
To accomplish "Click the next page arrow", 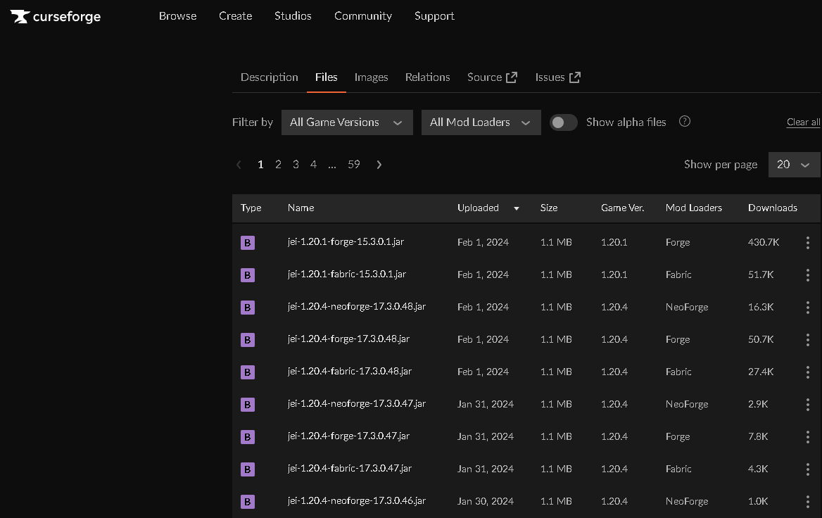I will [x=379, y=164].
